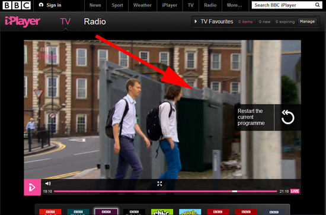Open iPlayer in the top navigation bar
Image resolution: width=326 pixels, height=215 pixels.
tap(170, 5)
